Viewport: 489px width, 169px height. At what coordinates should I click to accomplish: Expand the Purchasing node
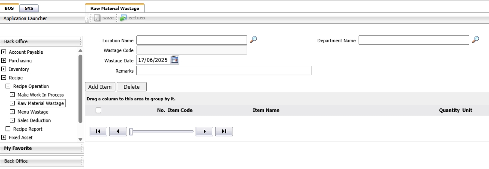4,61
